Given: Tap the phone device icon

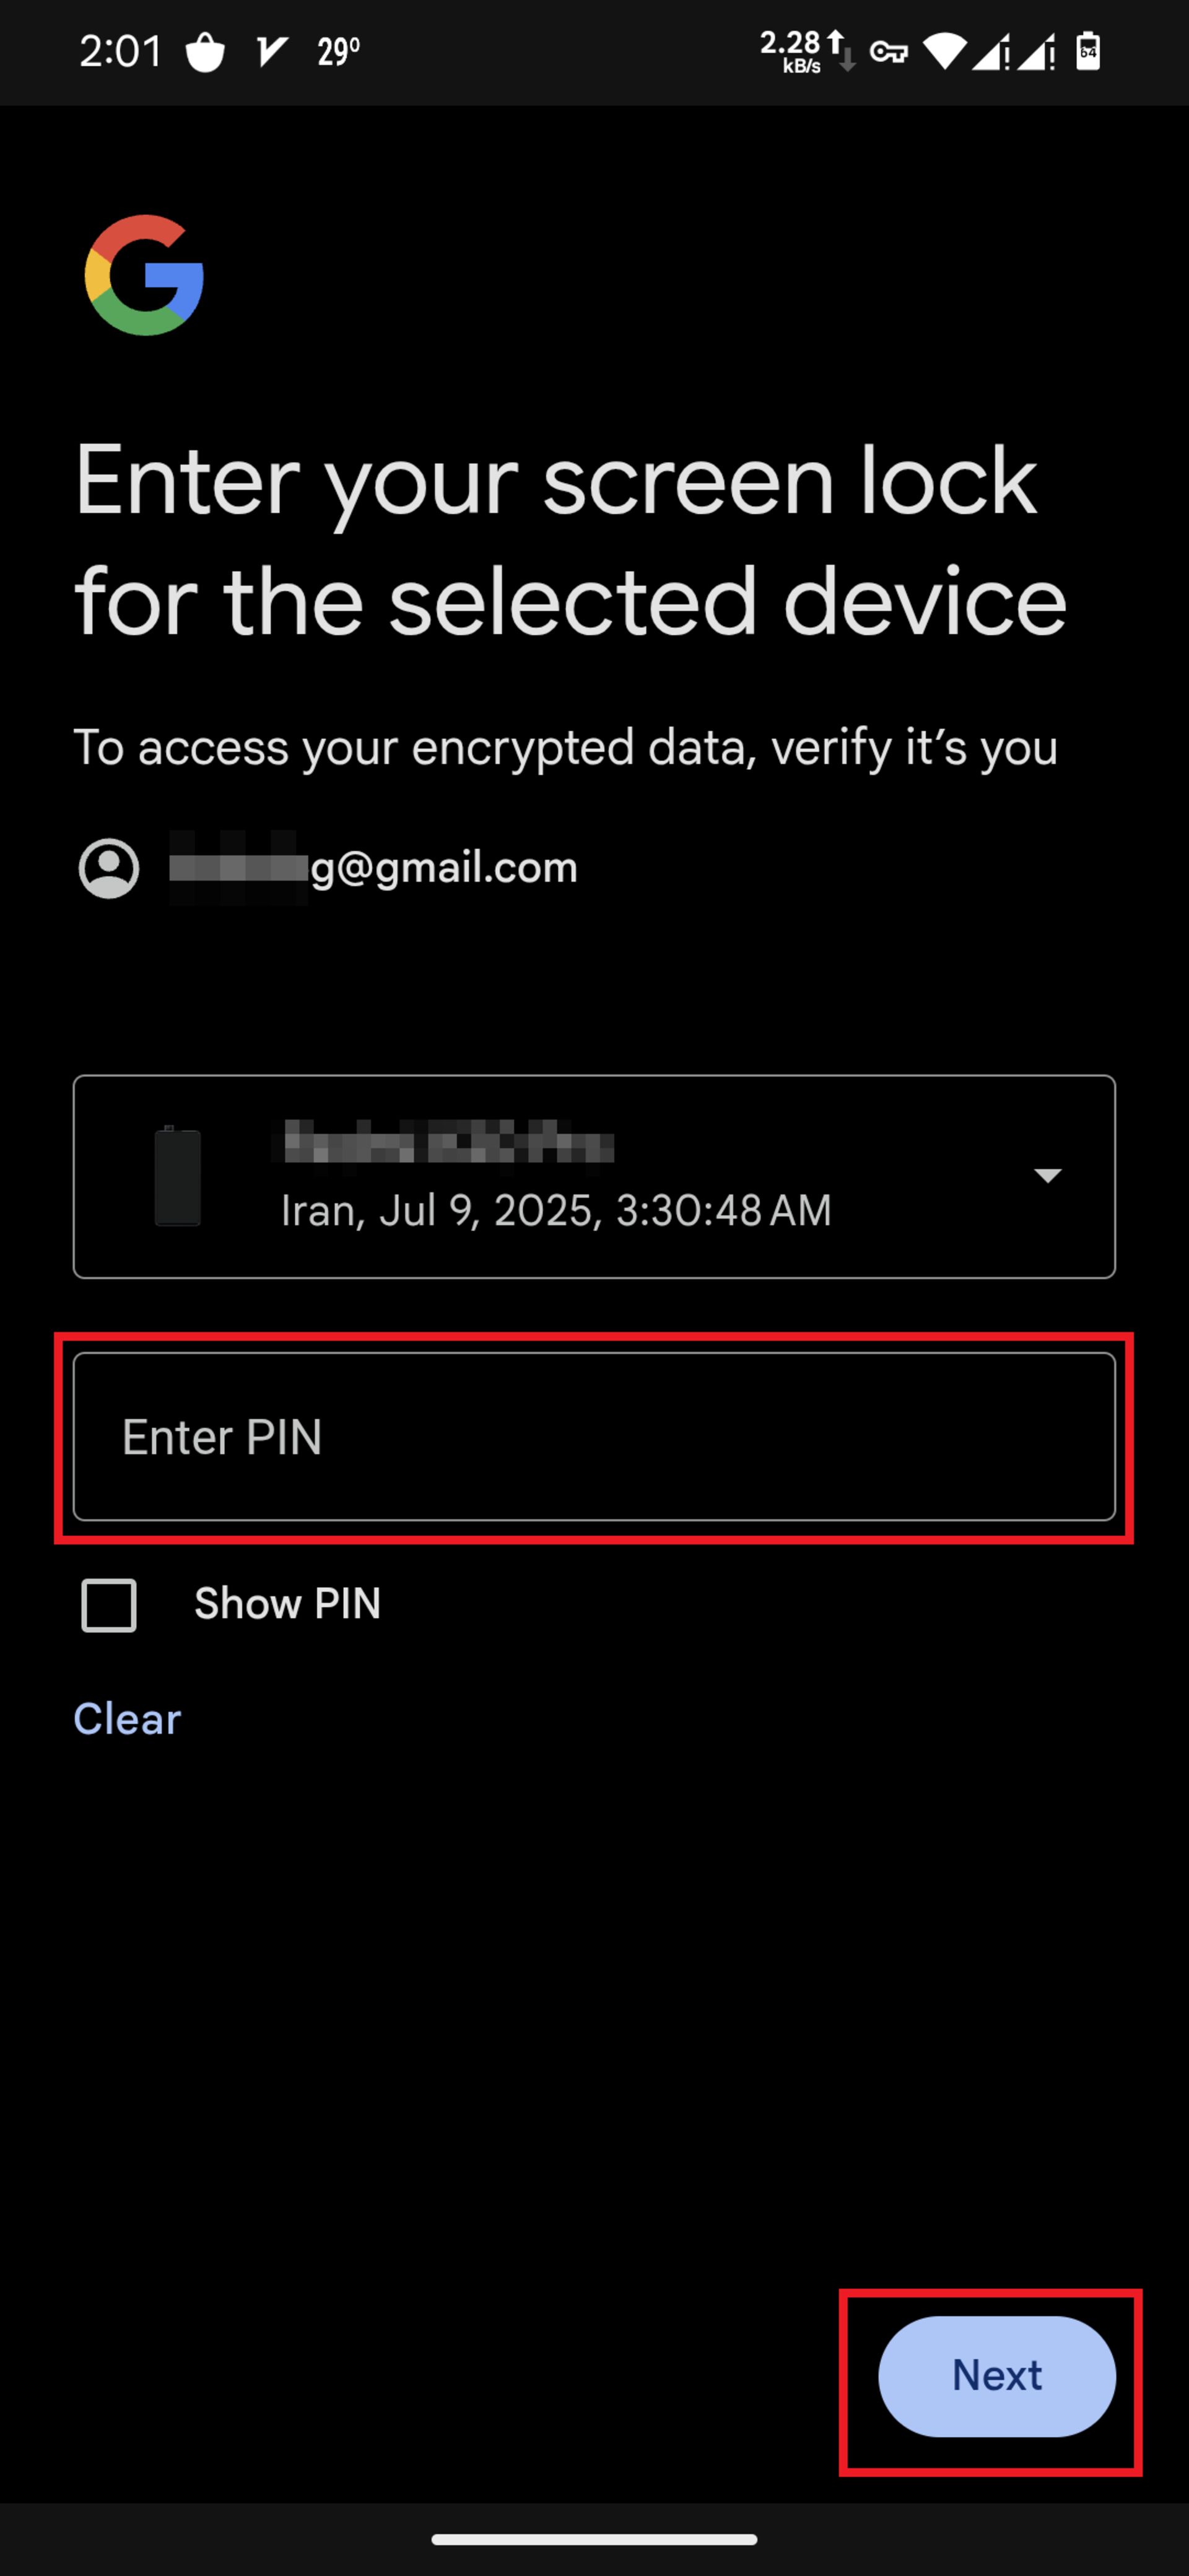Looking at the screenshot, I should [x=178, y=1176].
